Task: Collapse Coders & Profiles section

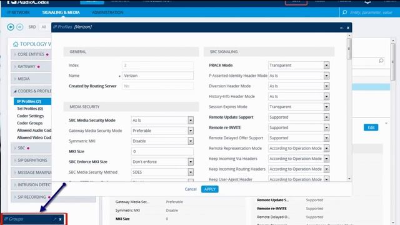Action: [x=31, y=91]
